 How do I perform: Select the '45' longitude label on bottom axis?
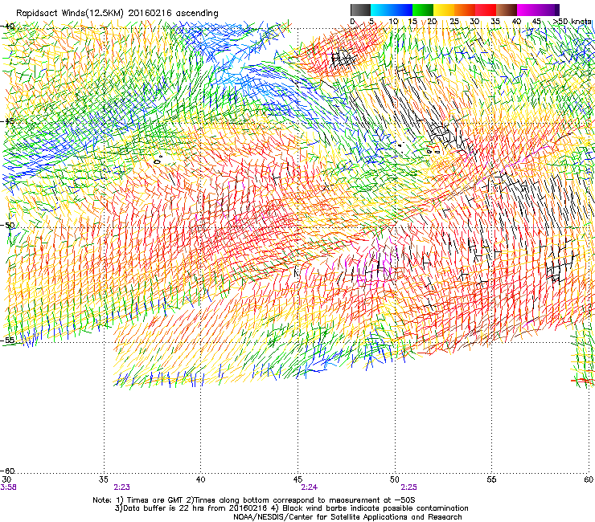tap(297, 479)
